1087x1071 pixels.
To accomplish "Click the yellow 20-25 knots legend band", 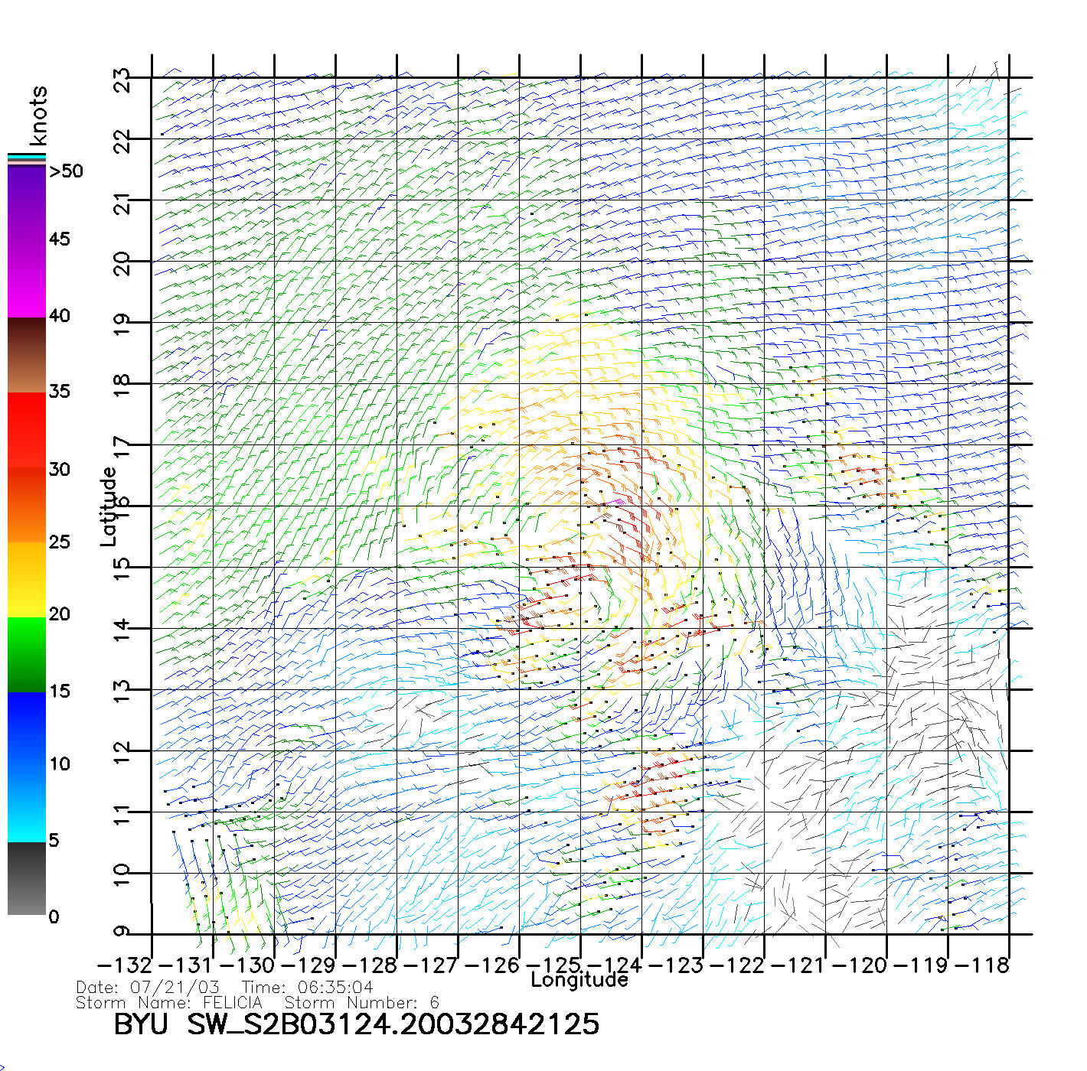I will 27,579.
